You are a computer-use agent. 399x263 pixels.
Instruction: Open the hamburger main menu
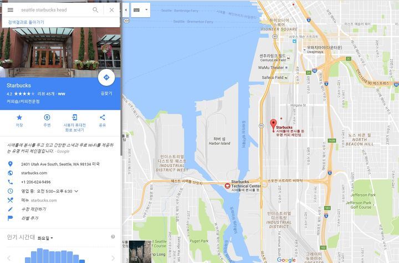(x=11, y=10)
